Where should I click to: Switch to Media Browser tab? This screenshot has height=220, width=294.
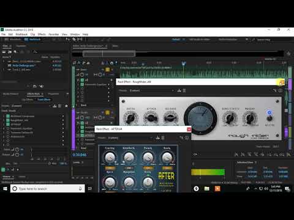pyautogui.click(x=10, y=94)
